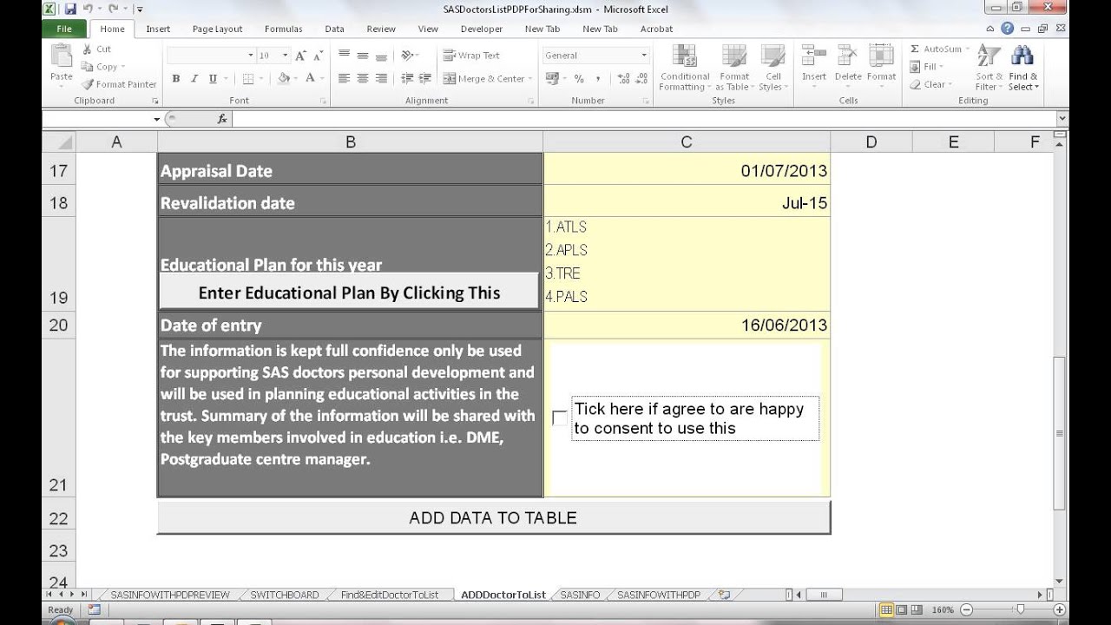Open the Developer ribbon tab

click(482, 29)
